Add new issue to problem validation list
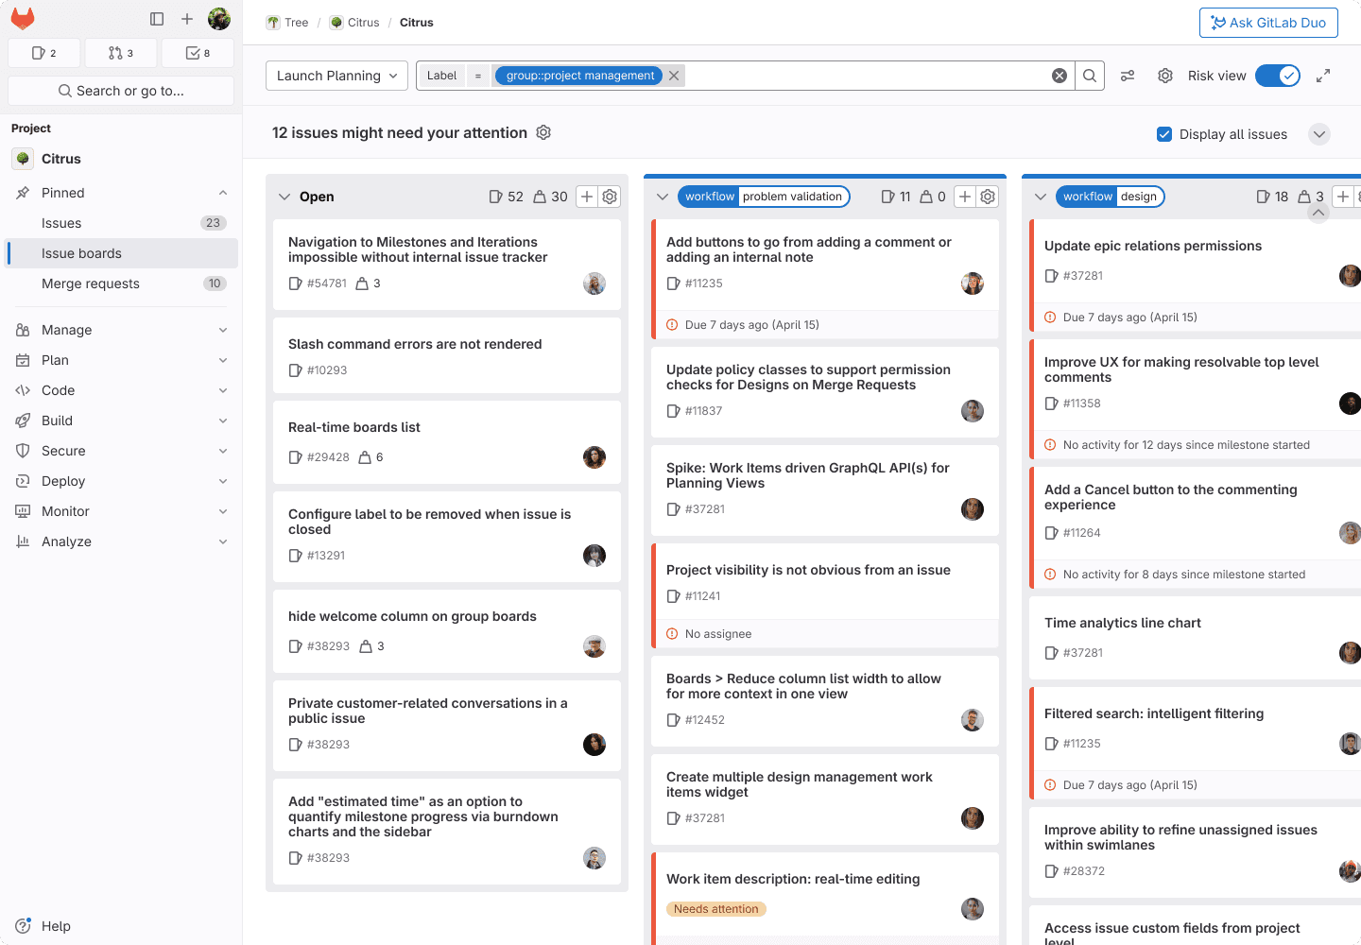Viewport: 1361px width, 945px height. (965, 197)
